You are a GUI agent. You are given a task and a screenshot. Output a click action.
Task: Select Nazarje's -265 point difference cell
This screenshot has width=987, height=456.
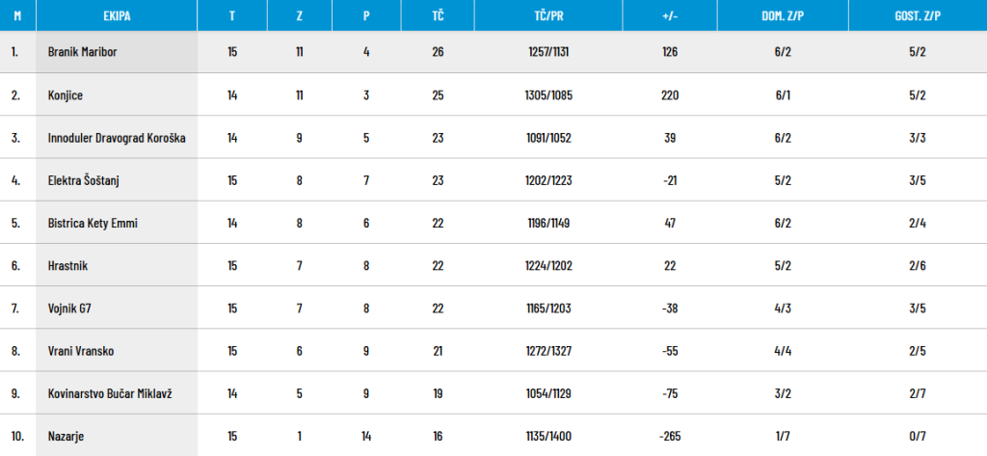coord(670,436)
